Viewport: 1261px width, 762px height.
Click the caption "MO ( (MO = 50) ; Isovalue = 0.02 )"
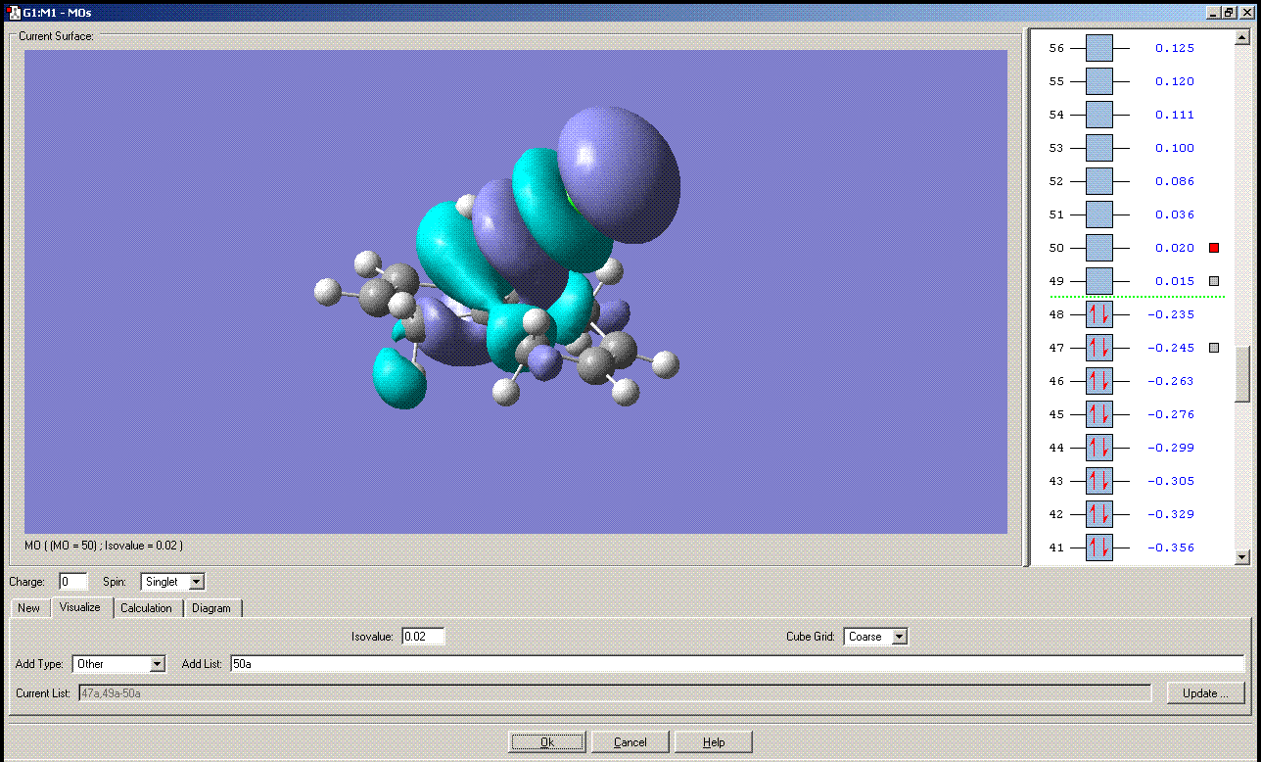(x=104, y=545)
